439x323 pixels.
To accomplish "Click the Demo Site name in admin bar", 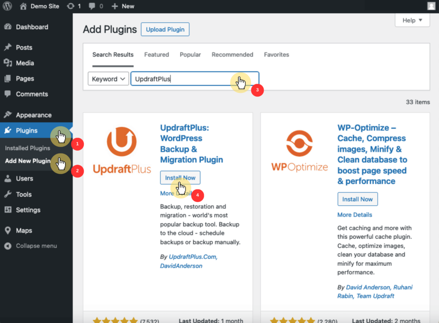I will click(x=45, y=6).
